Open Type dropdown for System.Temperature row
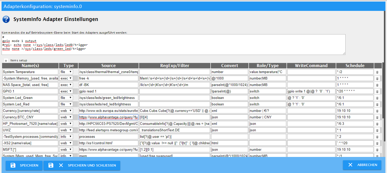 (x=66, y=72)
